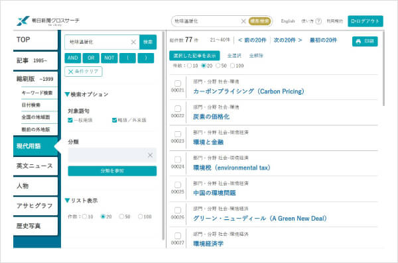
Task: Select 10 in results count radio
Action: click(189, 66)
